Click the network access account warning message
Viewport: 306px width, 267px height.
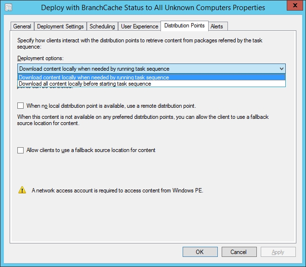pos(118,191)
